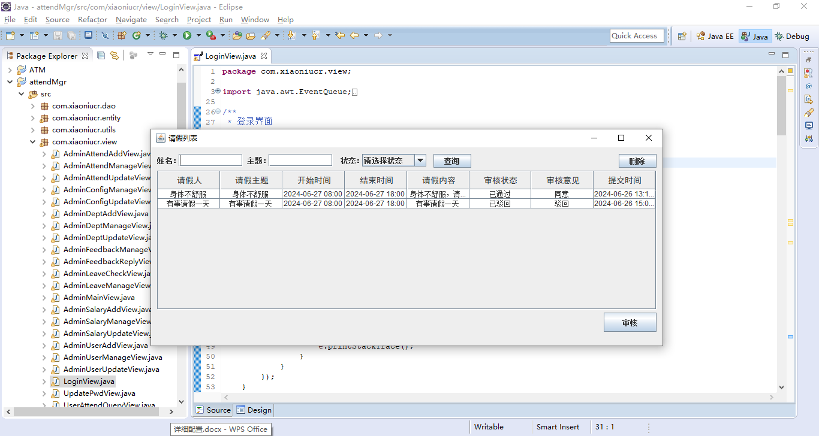This screenshot has width=819, height=436.
Task: Click the 姓名 input field
Action: (210, 160)
